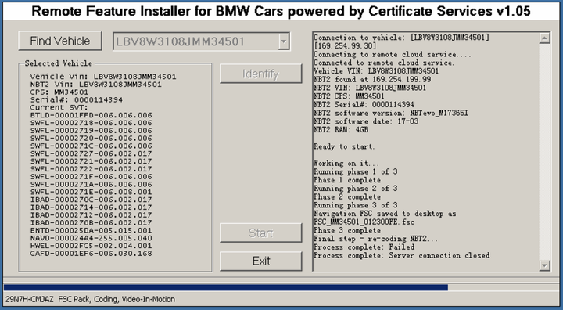Click the 'Phase 3 complete' log line
Image resolution: width=563 pixels, height=310 pixels.
[x=347, y=230]
